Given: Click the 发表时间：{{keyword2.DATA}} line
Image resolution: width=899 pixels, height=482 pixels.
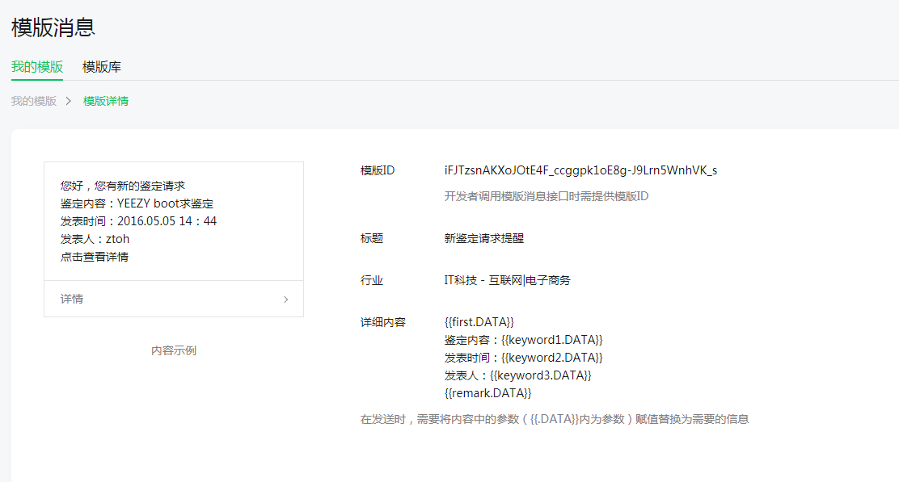Looking at the screenshot, I should point(523,358).
